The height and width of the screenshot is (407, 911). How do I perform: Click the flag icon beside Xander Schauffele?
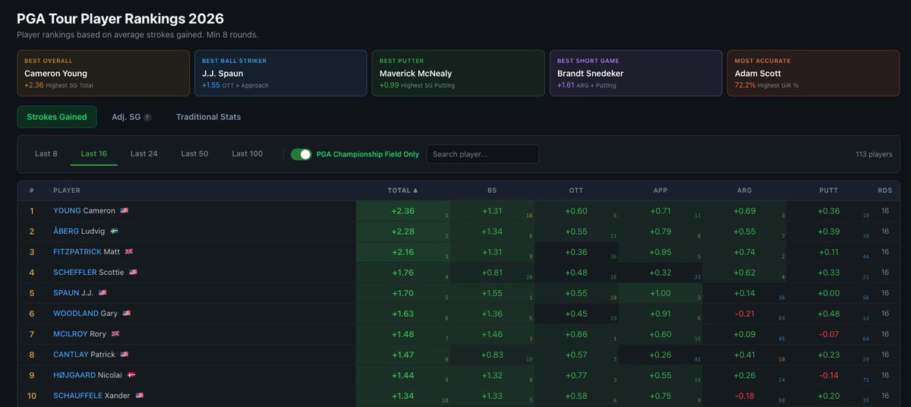[x=139, y=396]
